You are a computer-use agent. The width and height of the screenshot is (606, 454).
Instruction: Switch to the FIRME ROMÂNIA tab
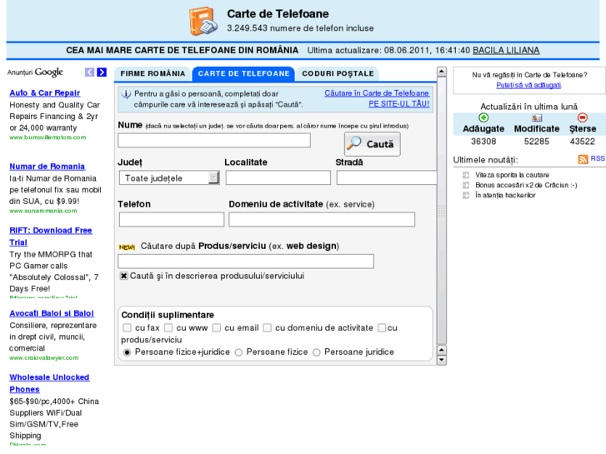coord(153,73)
